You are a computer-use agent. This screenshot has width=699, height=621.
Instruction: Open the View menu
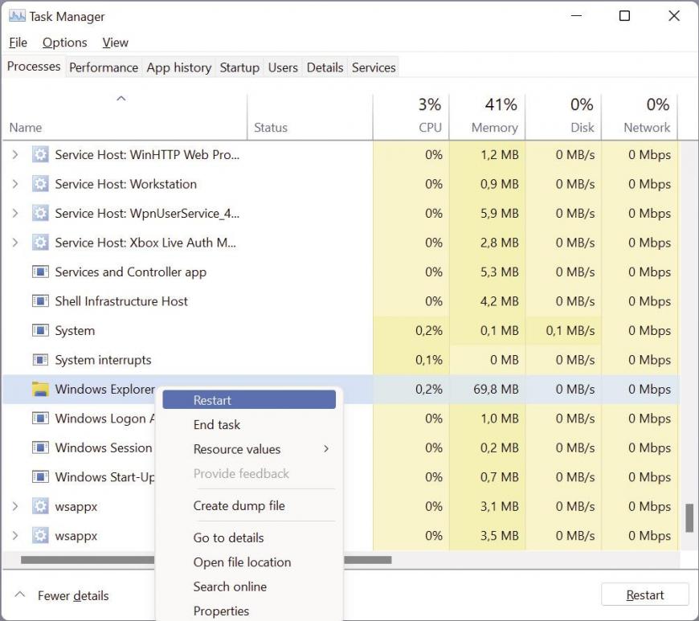click(116, 43)
